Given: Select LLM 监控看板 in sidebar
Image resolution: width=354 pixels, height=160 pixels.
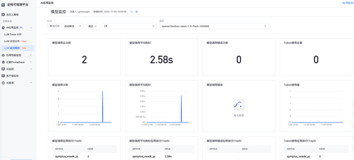Looking at the screenshot, I should 12,48.
